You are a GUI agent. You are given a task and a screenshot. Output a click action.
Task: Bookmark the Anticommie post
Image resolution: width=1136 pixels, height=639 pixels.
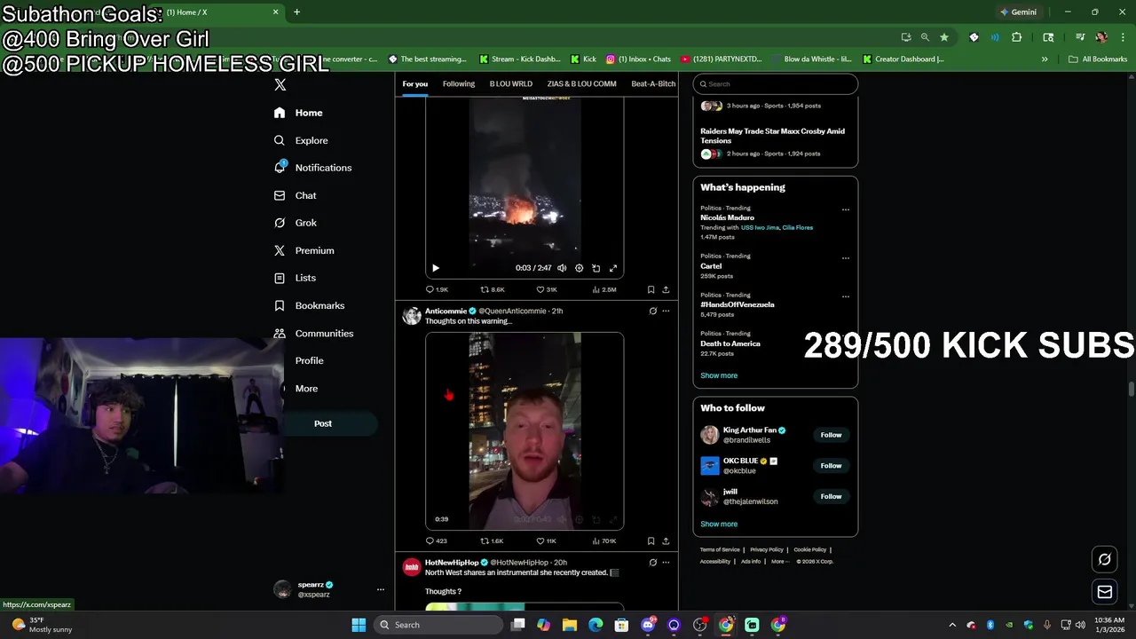click(651, 540)
